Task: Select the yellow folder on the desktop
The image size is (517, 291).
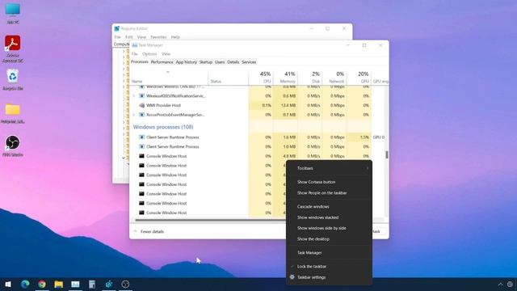Action: coord(13,113)
